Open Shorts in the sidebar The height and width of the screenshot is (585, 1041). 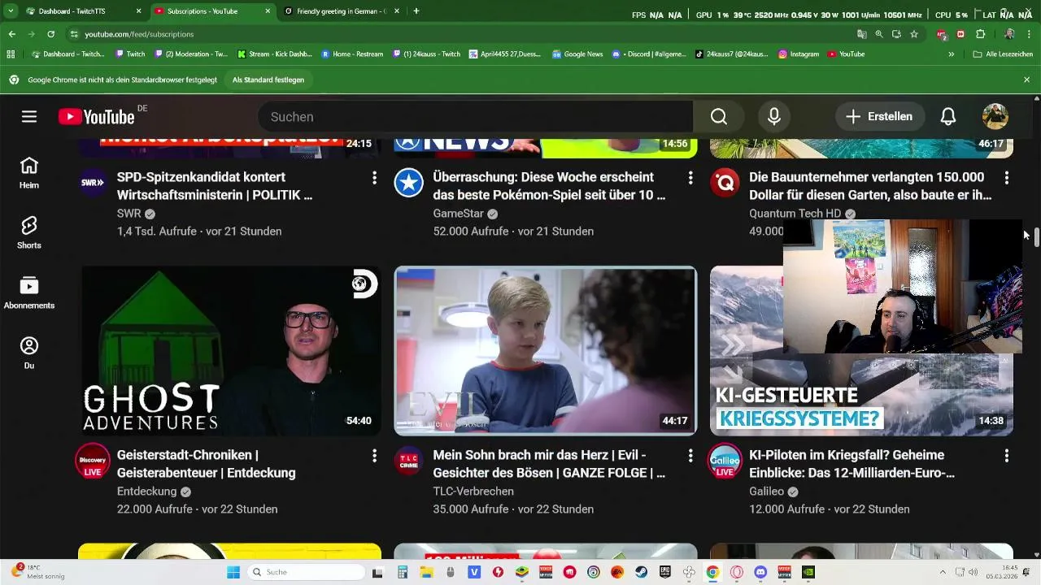29,232
